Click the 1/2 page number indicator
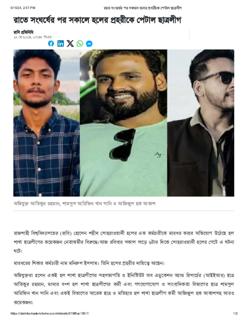Screen dimensions: 248x321 235,313
